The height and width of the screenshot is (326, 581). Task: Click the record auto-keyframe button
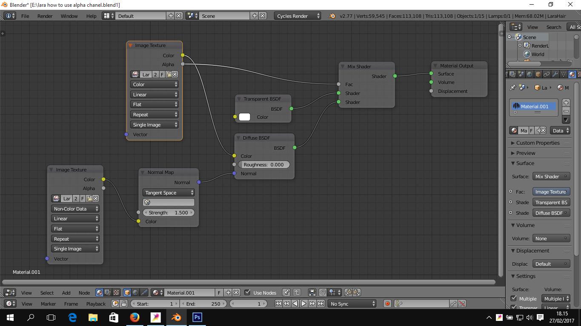[x=387, y=303]
